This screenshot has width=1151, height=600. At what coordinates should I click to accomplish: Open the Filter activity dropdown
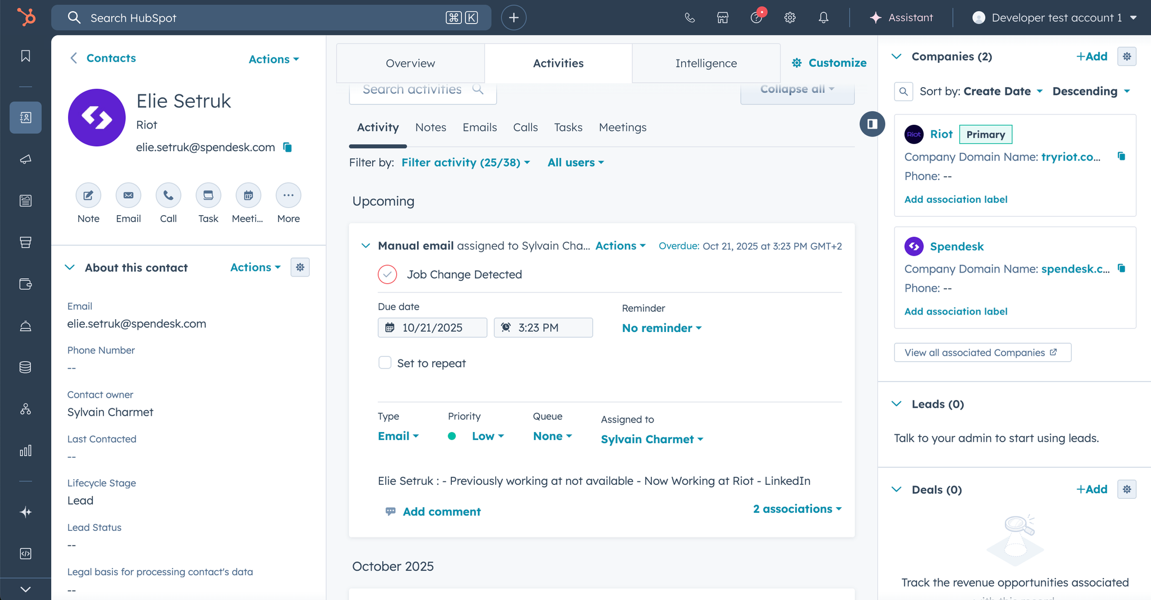tap(465, 162)
